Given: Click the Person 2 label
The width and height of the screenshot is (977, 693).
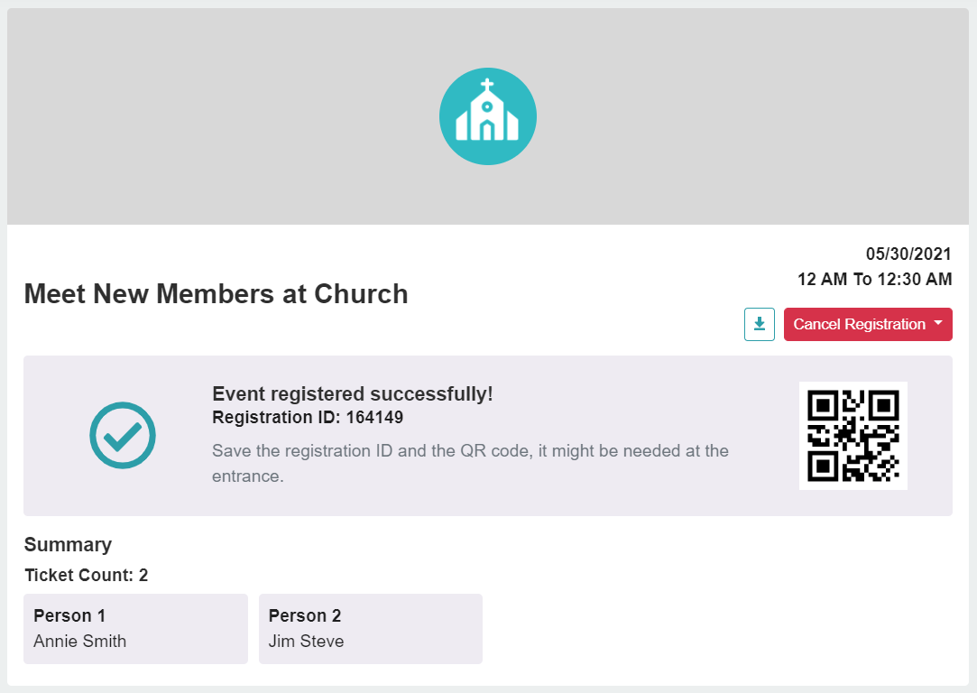Looking at the screenshot, I should [x=305, y=615].
